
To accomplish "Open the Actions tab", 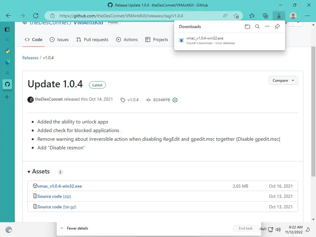I will (x=127, y=39).
